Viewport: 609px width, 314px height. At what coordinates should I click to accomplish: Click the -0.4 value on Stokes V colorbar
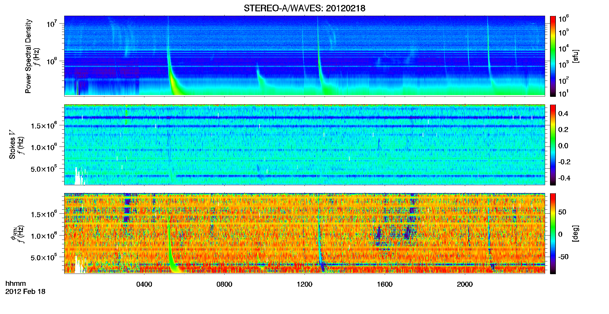[564, 178]
